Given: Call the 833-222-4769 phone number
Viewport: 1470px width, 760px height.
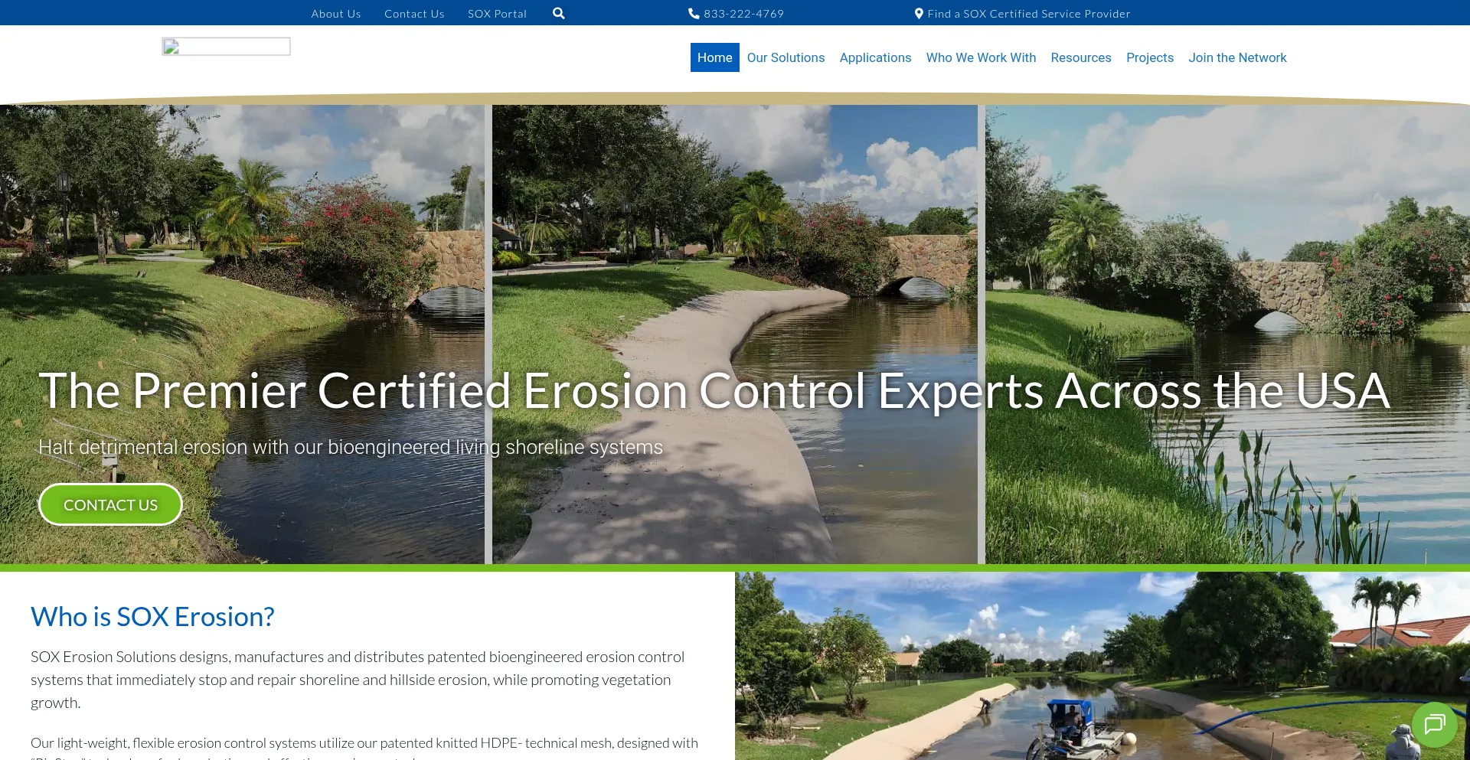Looking at the screenshot, I should point(743,14).
